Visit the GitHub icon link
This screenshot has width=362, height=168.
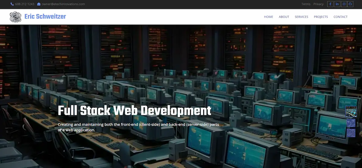(x=350, y=4)
